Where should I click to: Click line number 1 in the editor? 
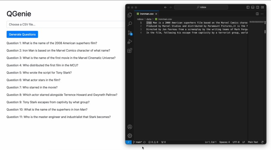click(x=141, y=23)
